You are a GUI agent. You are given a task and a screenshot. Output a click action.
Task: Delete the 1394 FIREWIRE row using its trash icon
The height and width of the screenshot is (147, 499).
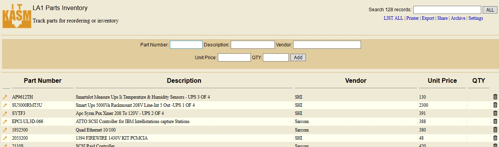pos(495,138)
